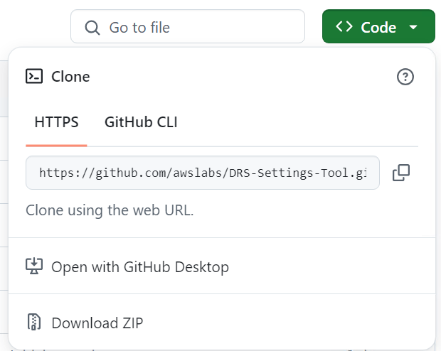
Task: Click the desktop download icon
Action: (x=34, y=266)
